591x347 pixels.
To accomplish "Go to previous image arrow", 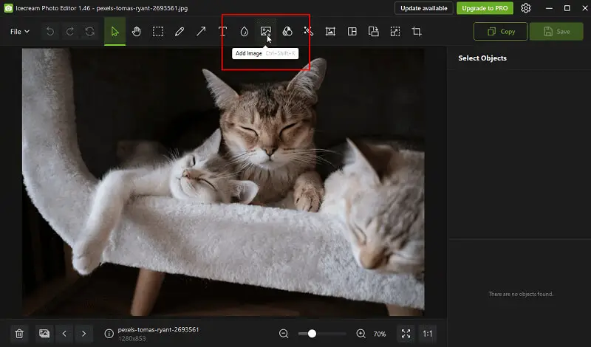I will (64, 334).
